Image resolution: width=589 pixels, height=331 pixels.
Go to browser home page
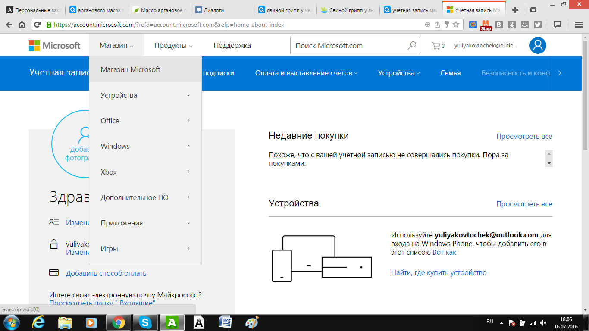point(22,25)
